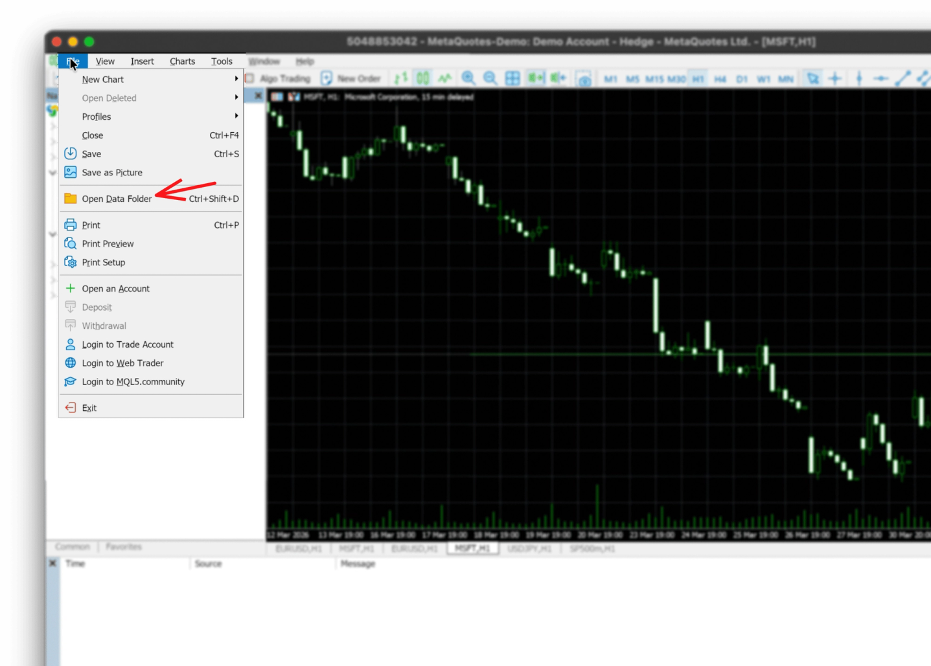The width and height of the screenshot is (931, 666).
Task: Click the Exit icon in File menu
Action: 71,408
